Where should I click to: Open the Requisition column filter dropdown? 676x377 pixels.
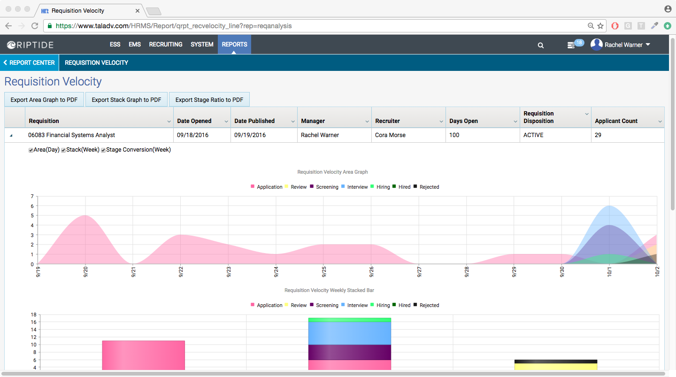click(169, 122)
